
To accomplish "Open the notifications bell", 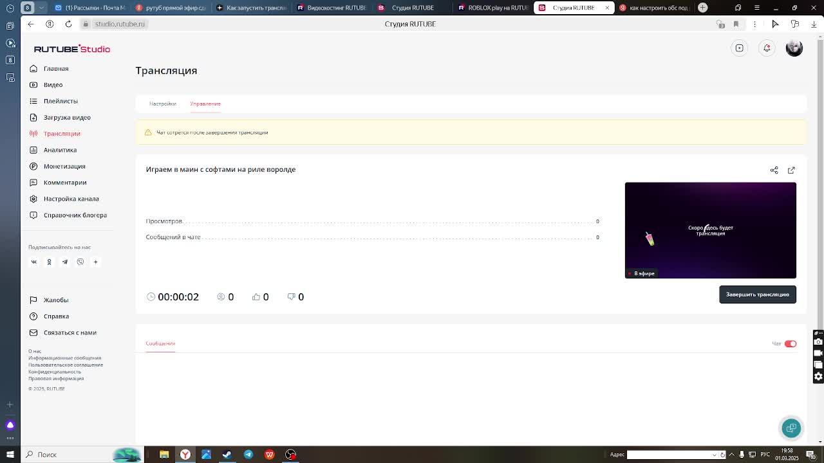I will point(767,48).
